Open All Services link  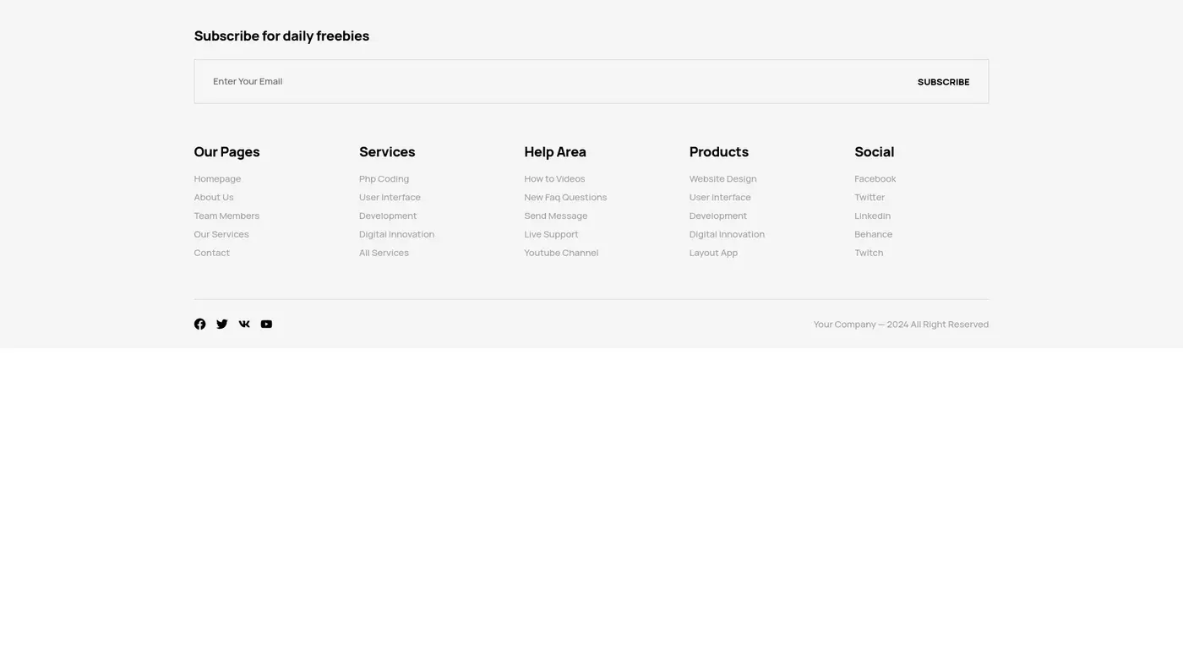pyautogui.click(x=384, y=253)
